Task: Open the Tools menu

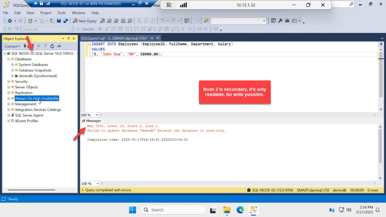Action: 61,13
